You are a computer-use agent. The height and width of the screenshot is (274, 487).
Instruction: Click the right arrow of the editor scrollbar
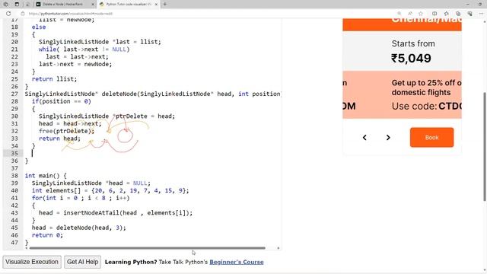point(279,248)
